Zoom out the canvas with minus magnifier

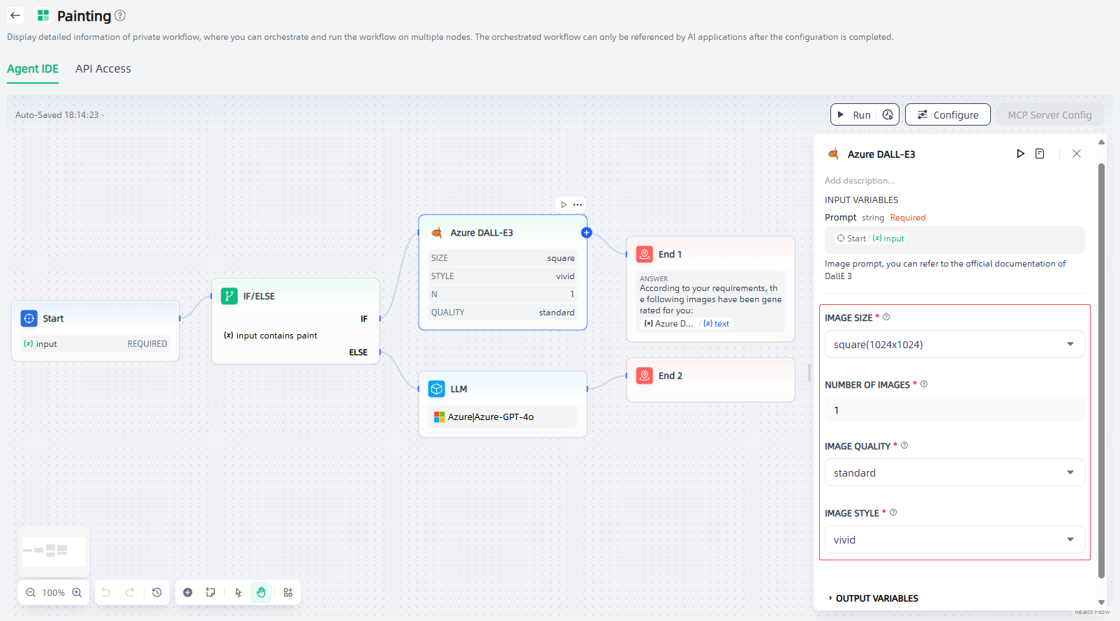point(31,592)
